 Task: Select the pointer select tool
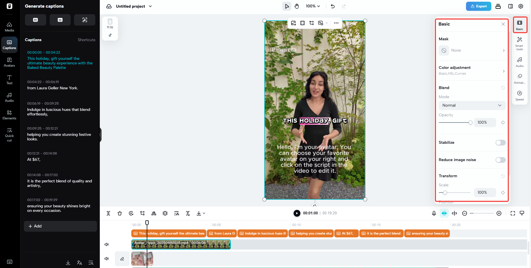coord(287,6)
